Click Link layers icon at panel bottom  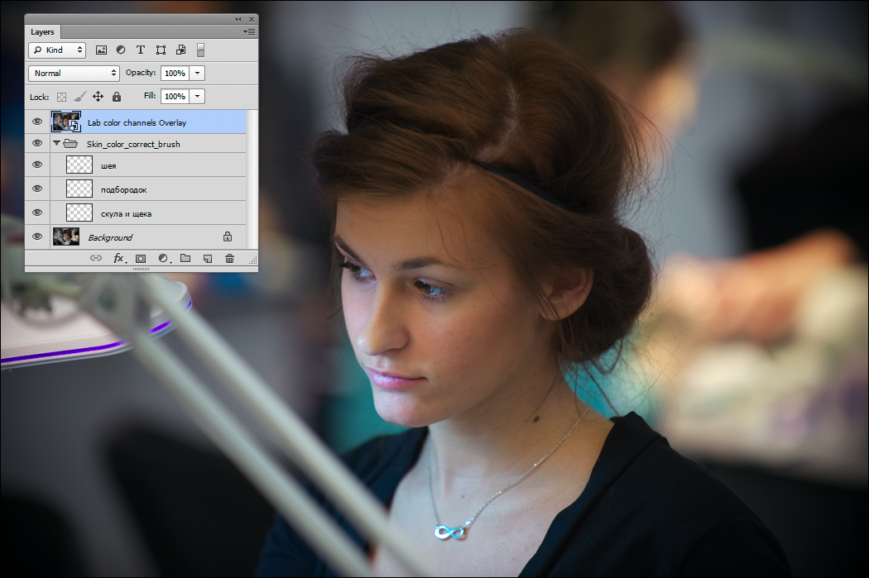pos(96,258)
